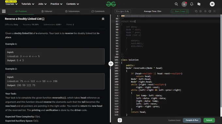Click the Start Timer button
The image size is (222, 124).
pos(180,11)
